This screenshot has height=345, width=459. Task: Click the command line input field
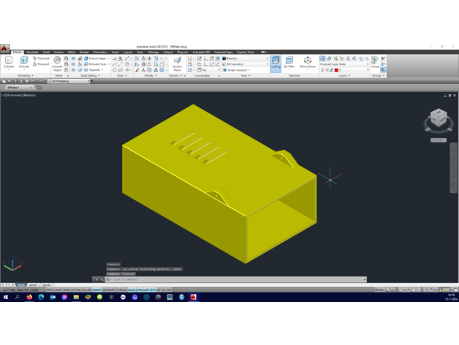tap(234, 279)
